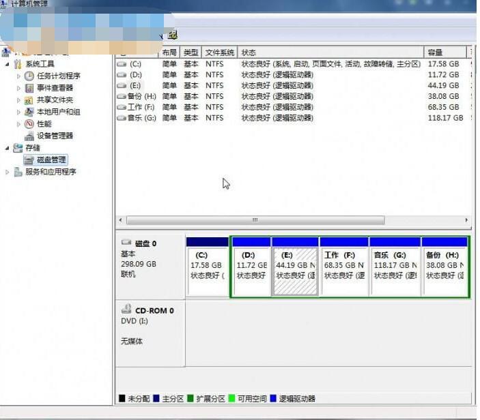Click the Device Manager (设备管理器) icon

[x=29, y=136]
